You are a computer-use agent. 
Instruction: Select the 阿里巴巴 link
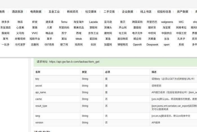(x=152, y=22)
